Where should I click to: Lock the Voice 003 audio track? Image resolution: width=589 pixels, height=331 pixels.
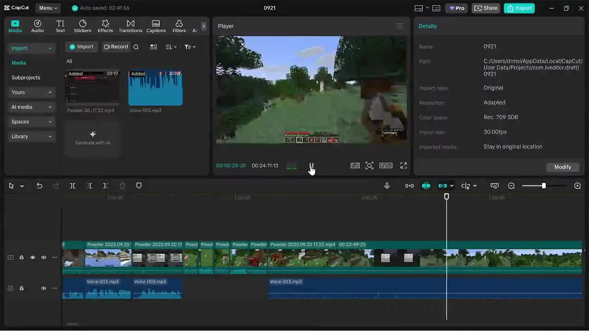[21, 288]
